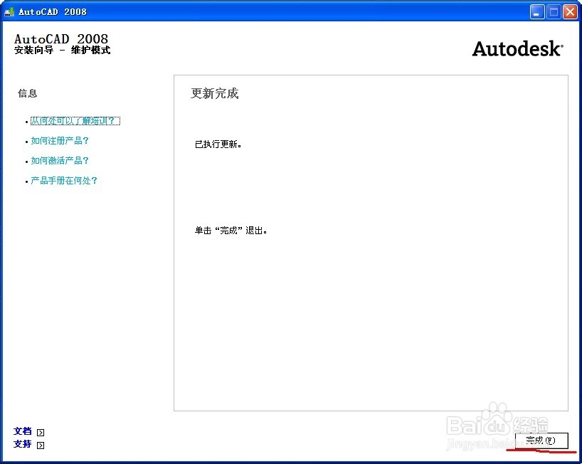Open the 如何注册产品? link

point(60,140)
